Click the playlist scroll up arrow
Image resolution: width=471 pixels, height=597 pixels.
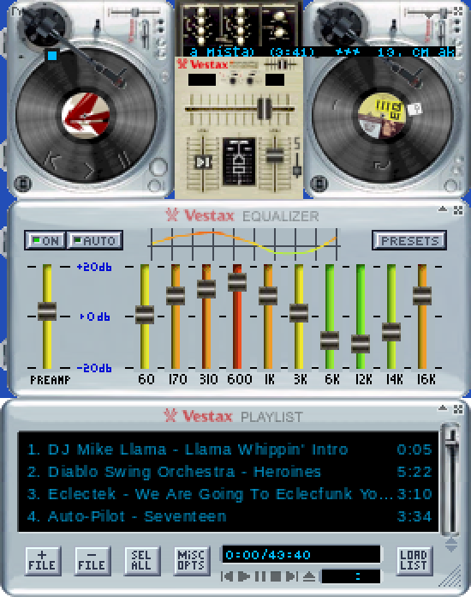click(x=450, y=543)
